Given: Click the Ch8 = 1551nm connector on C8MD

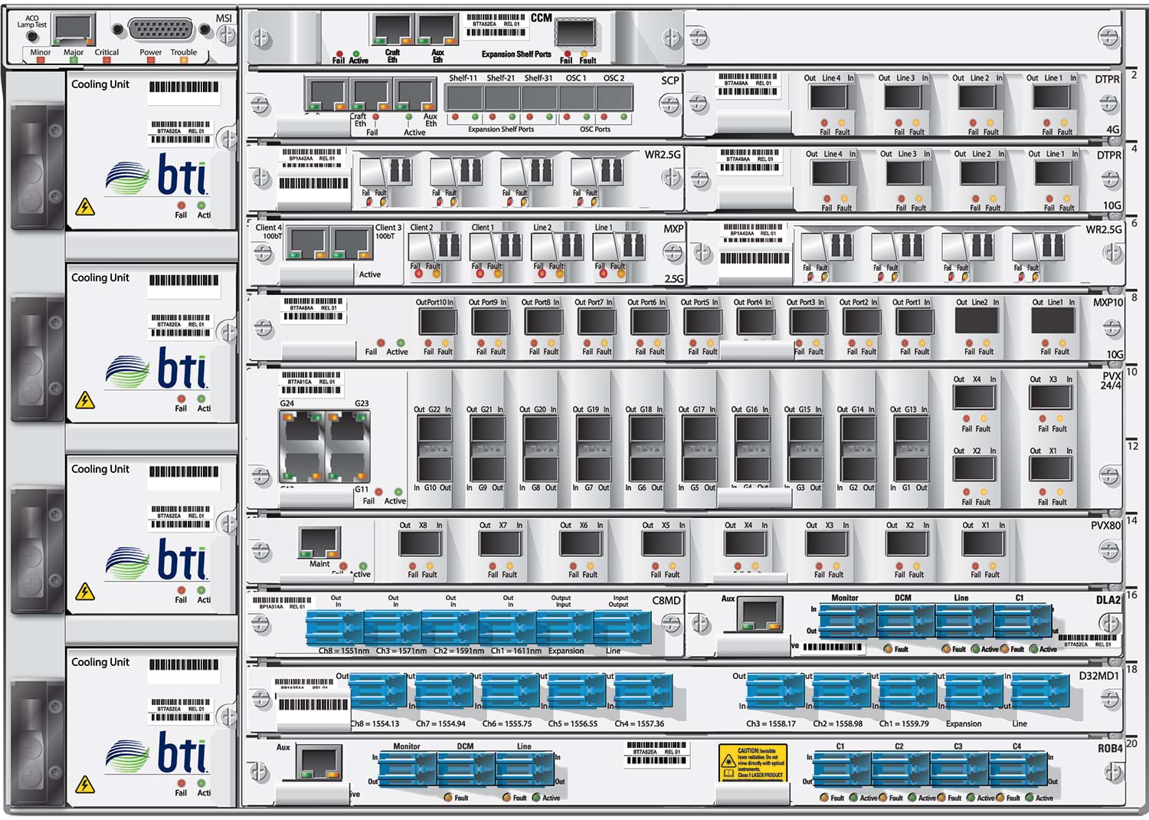Looking at the screenshot, I should [x=335, y=628].
